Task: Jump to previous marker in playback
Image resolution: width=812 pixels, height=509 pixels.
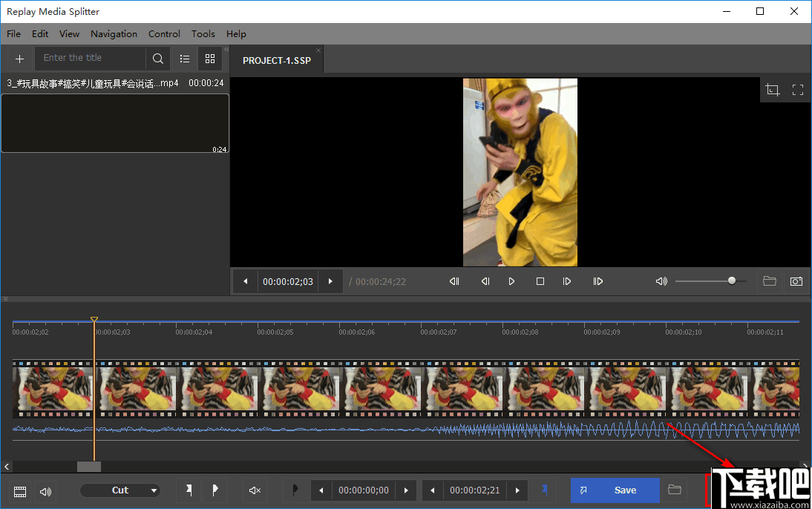Action: 454,281
